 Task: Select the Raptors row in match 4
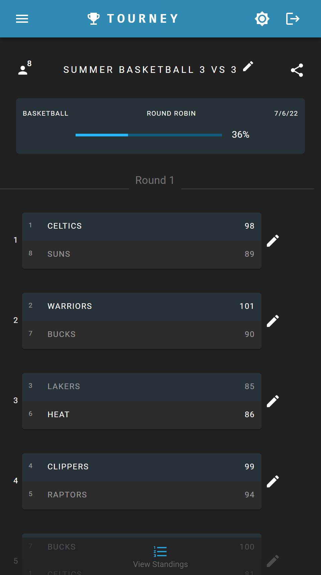point(142,495)
